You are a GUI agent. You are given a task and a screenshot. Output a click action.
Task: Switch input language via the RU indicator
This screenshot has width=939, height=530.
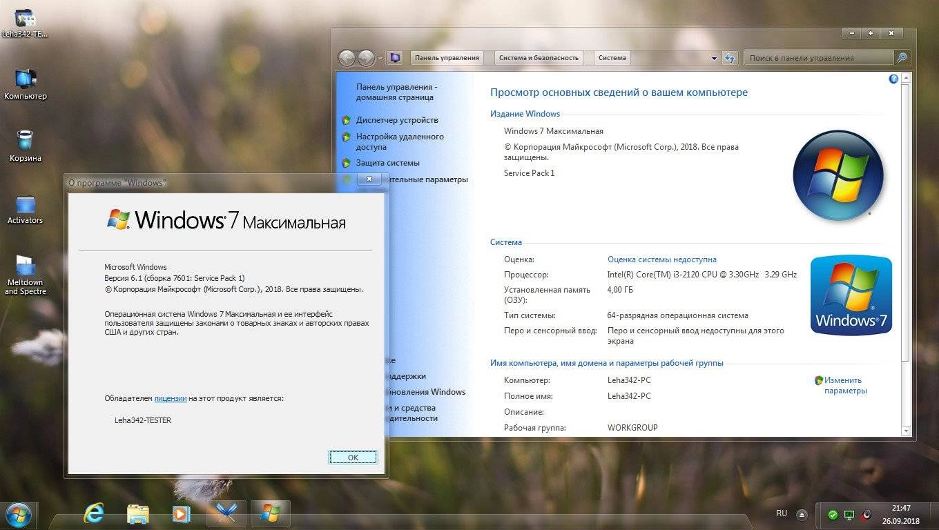[x=782, y=513]
